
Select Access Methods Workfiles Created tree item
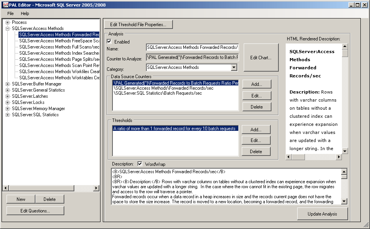click(x=59, y=72)
